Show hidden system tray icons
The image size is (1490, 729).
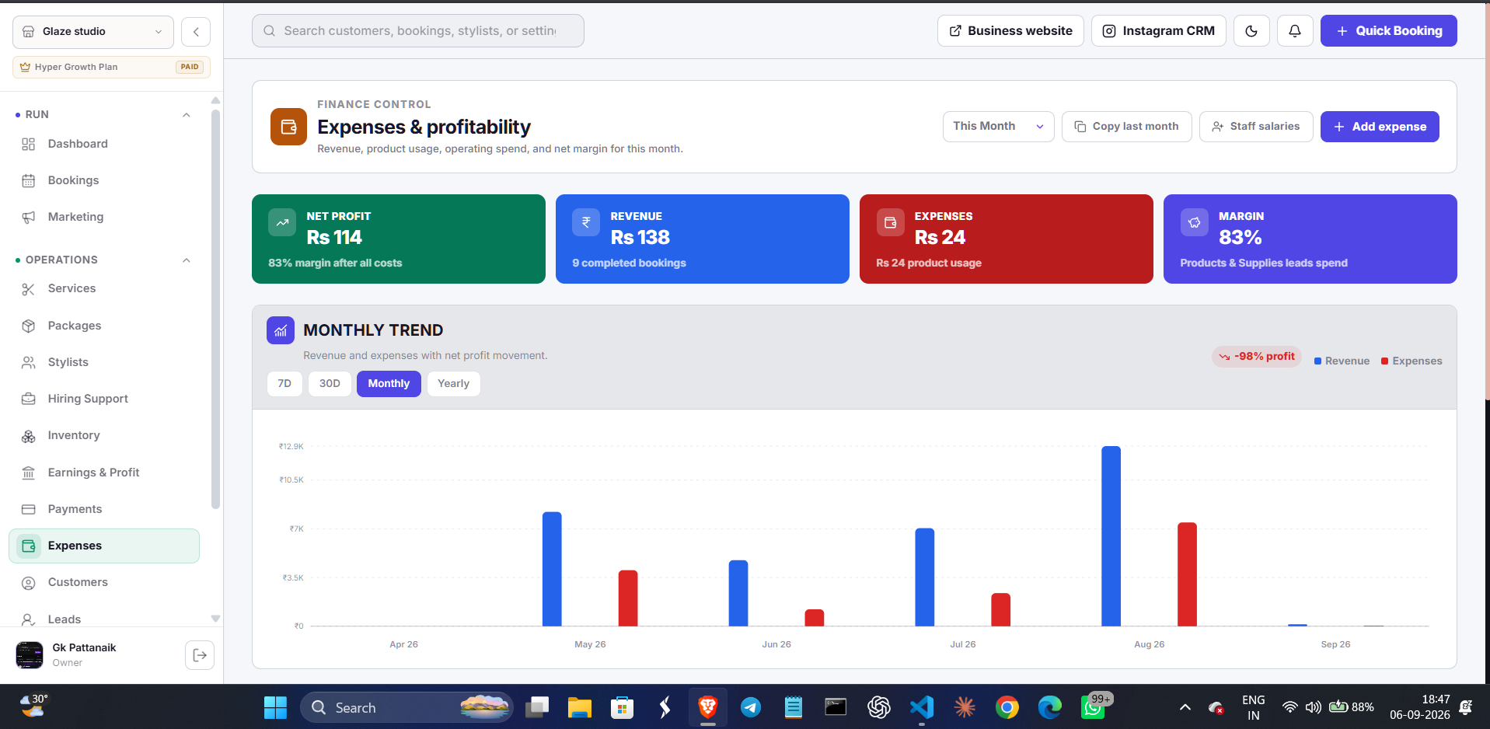click(1185, 707)
